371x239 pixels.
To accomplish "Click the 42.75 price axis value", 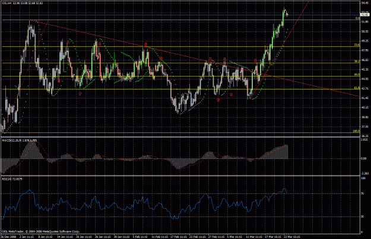I will (x=364, y=88).
